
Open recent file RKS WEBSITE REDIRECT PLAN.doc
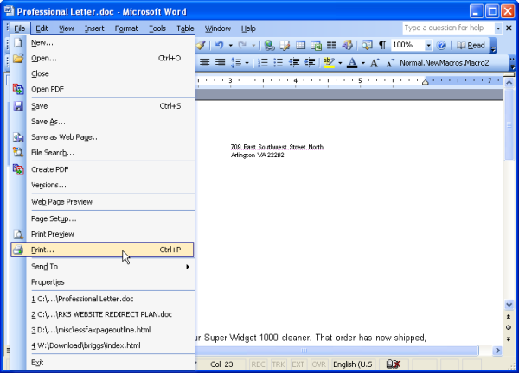[x=102, y=314]
